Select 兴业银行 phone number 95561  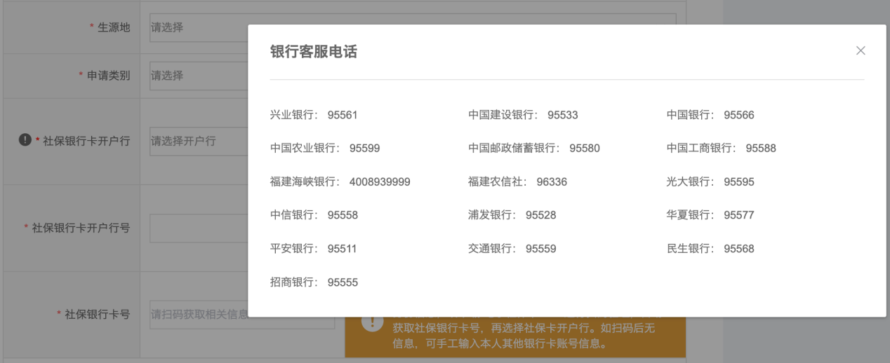[x=343, y=115]
